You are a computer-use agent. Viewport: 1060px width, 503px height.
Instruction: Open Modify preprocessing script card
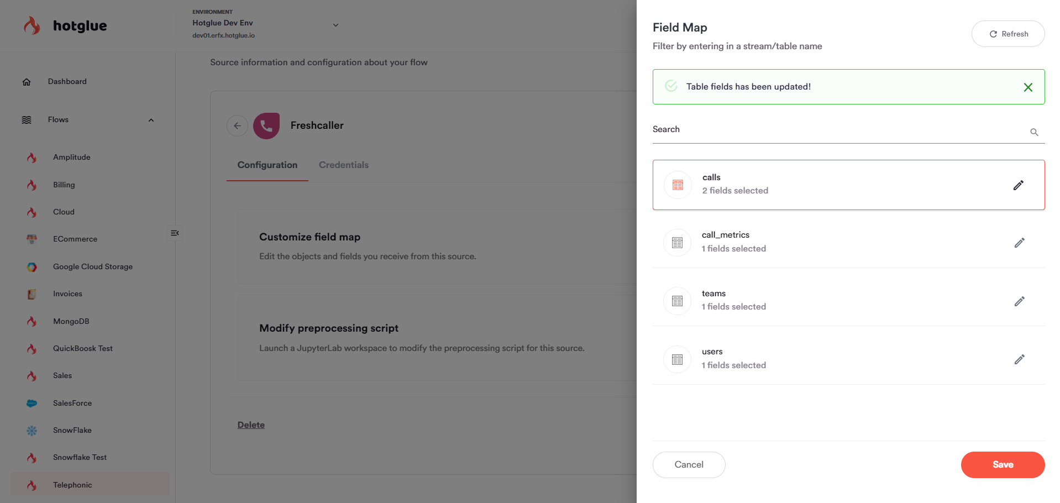[x=437, y=338]
